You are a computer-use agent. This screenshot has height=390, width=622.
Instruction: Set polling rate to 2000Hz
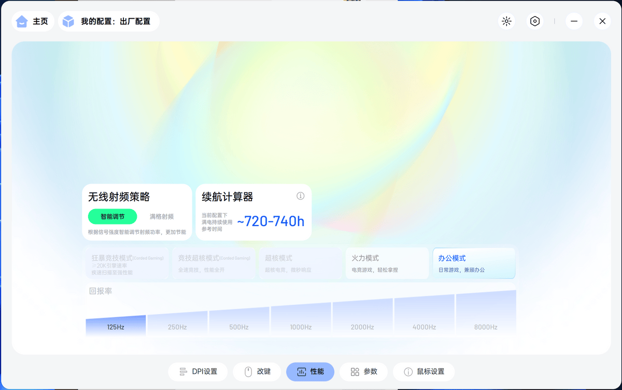tap(362, 318)
